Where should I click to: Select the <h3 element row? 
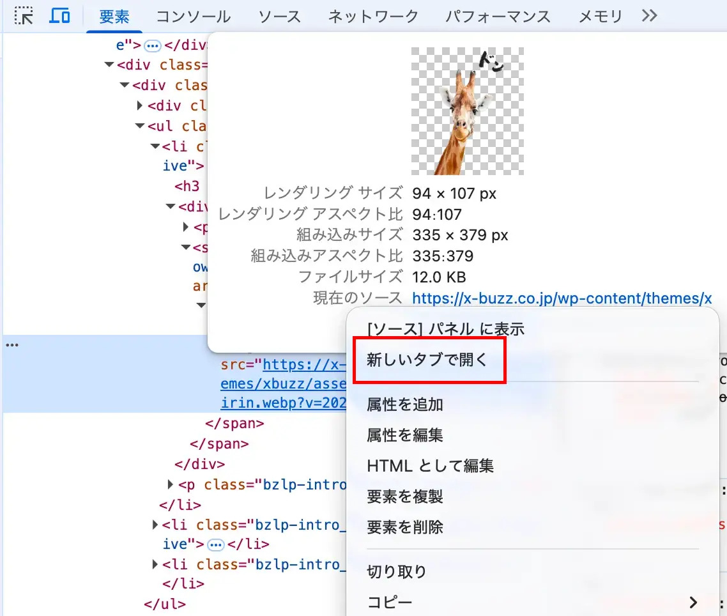click(187, 186)
